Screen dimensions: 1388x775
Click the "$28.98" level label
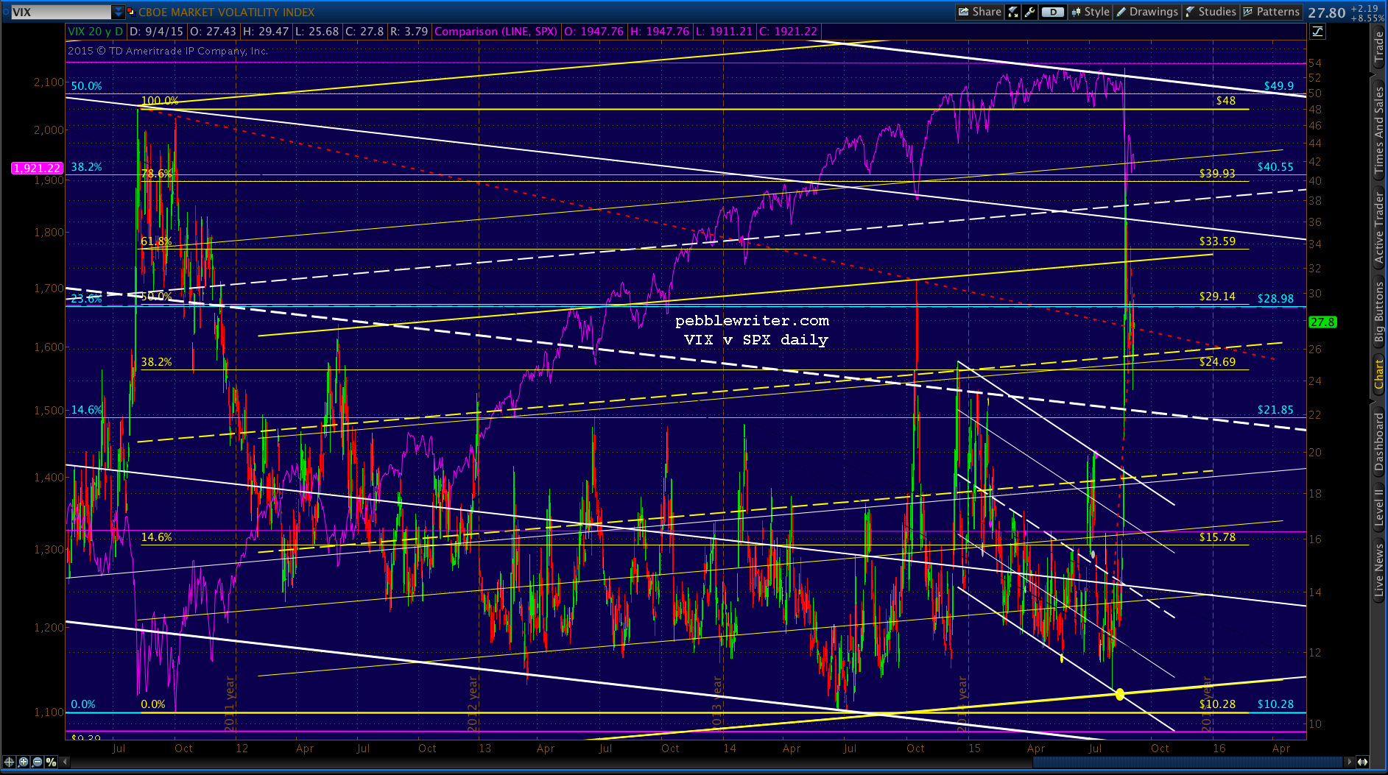click(x=1275, y=299)
